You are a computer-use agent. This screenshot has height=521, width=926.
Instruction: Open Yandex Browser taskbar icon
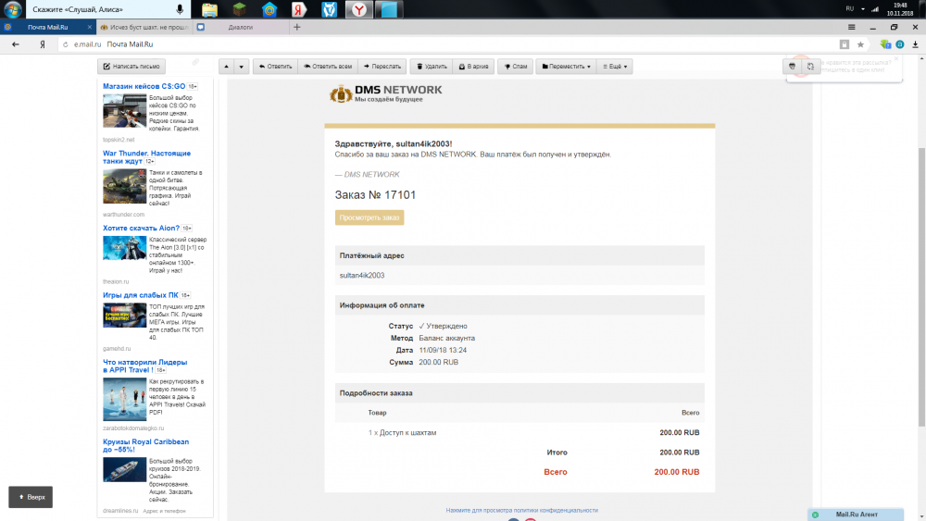[358, 10]
